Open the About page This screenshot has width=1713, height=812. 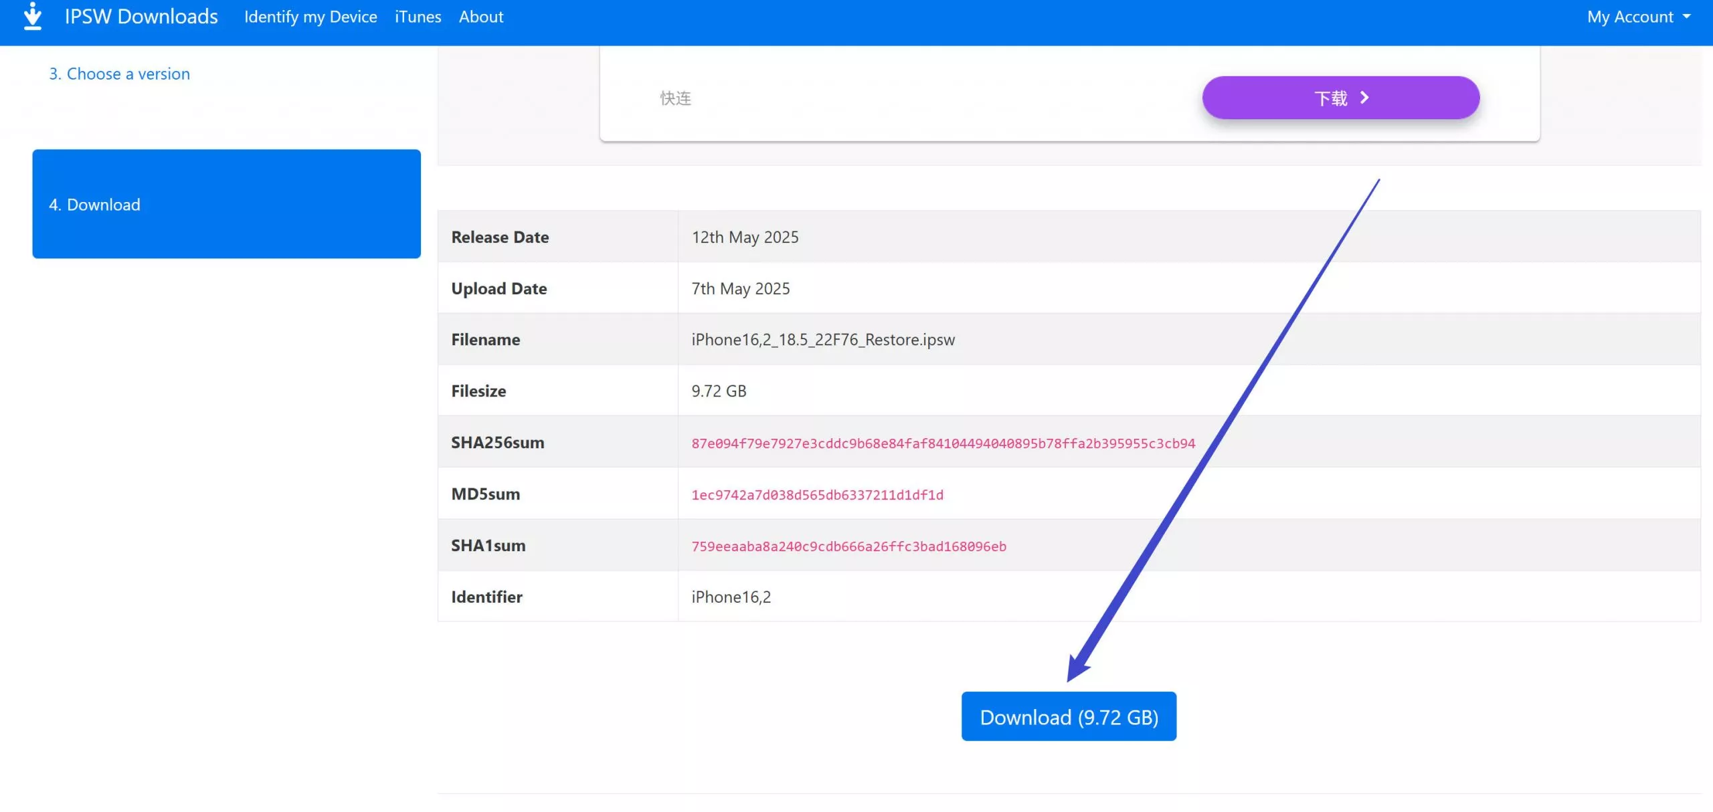coord(481,17)
